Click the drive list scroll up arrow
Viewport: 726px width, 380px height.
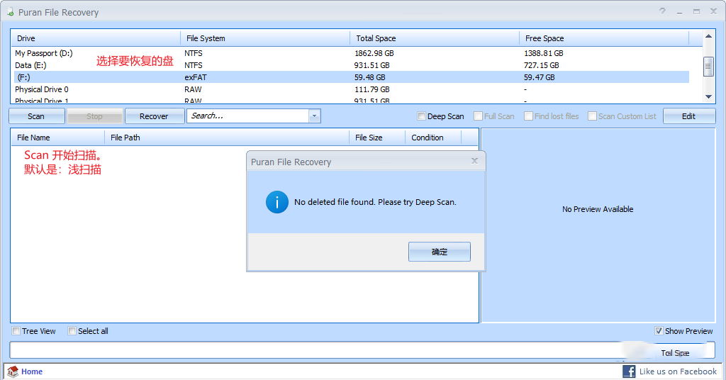(708, 36)
